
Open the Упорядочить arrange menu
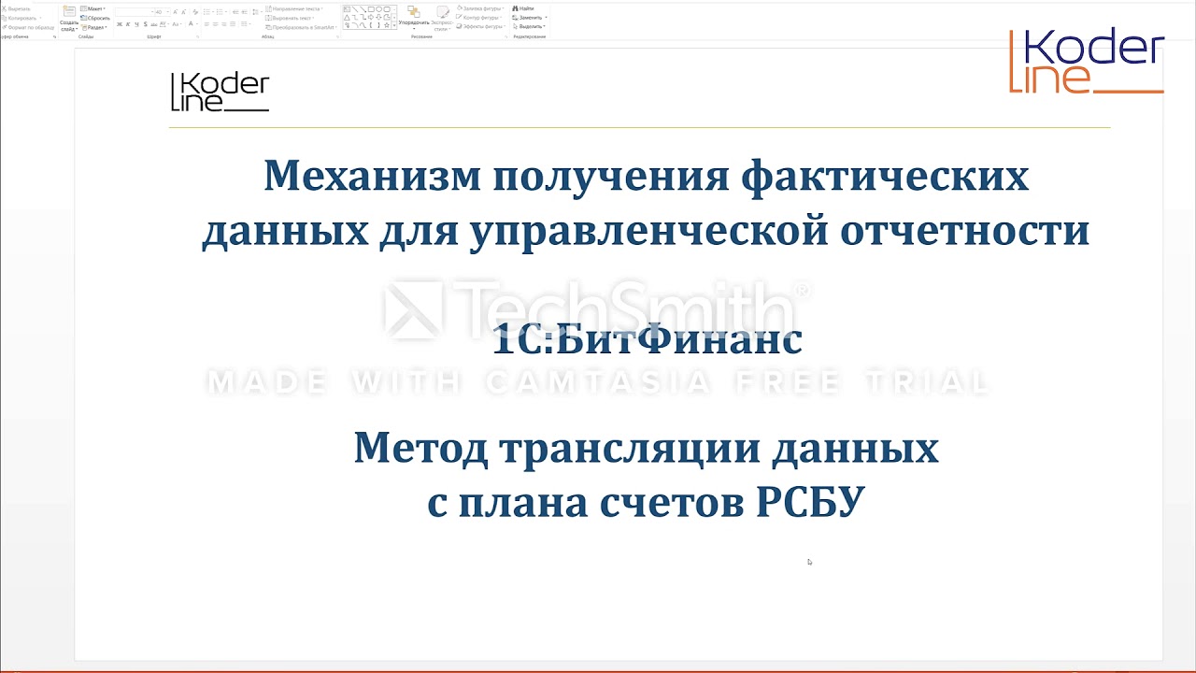[x=414, y=19]
